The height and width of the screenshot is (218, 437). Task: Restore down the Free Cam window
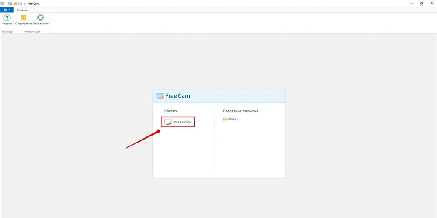(x=421, y=3)
